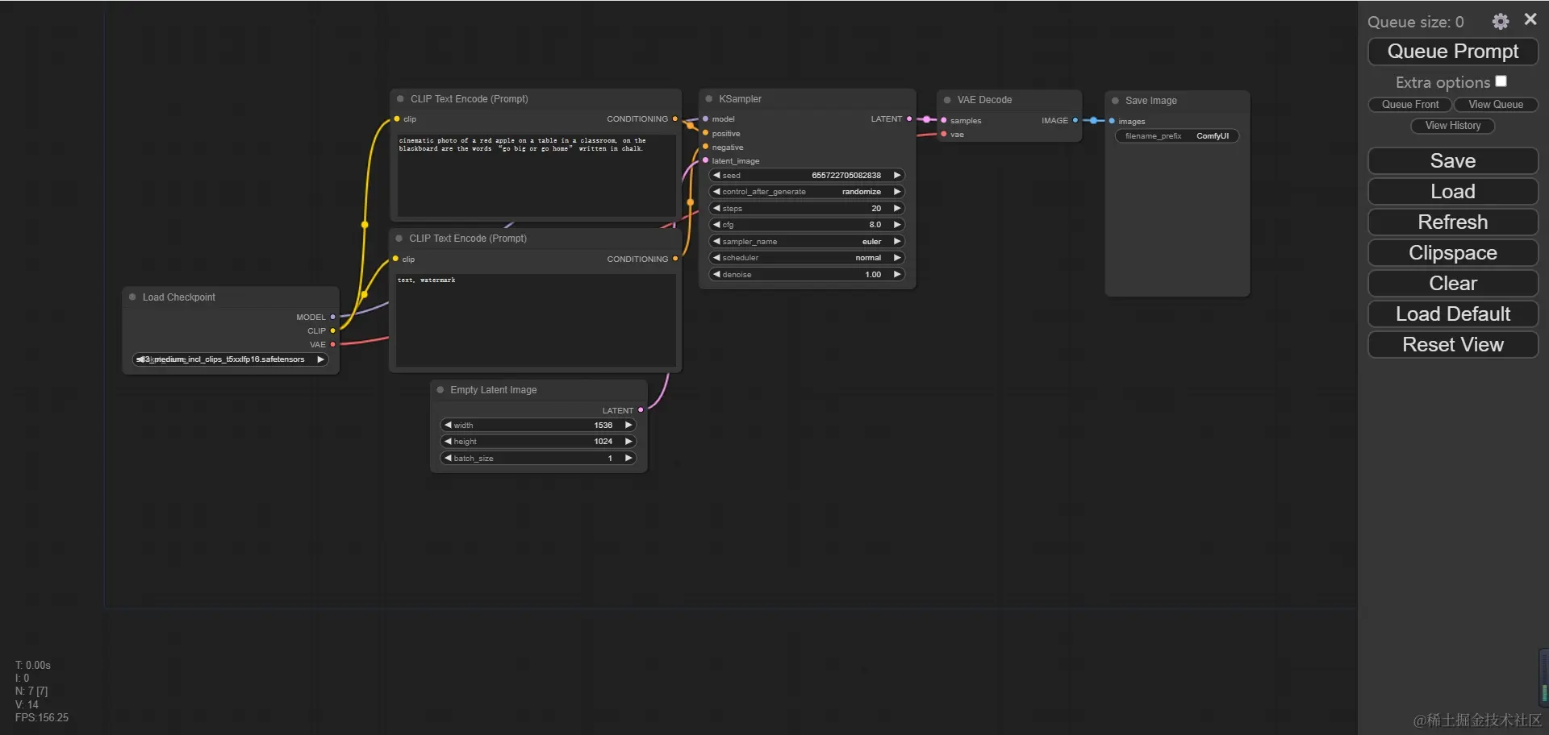Click the positive input port on KSampler
This screenshot has width=1549, height=735.
[x=705, y=134]
